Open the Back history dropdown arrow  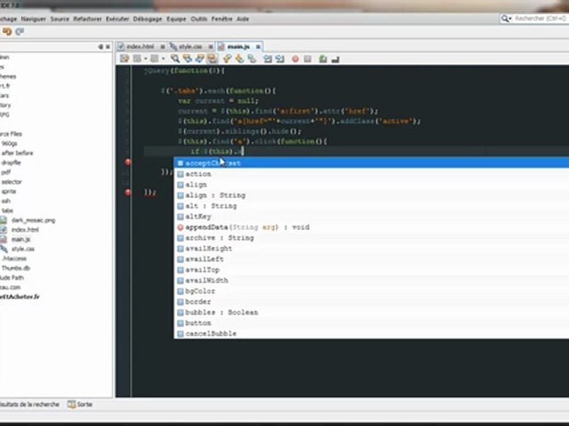(x=145, y=59)
